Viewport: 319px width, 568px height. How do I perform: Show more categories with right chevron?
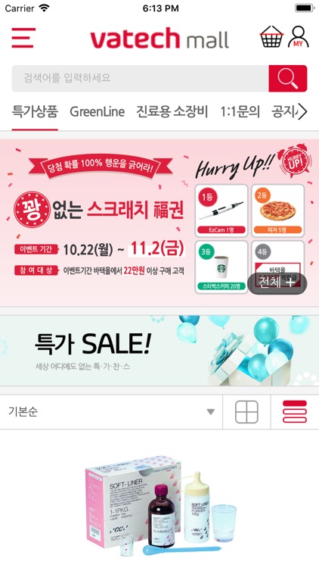[302, 111]
